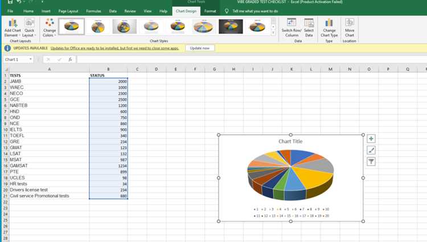Switch to the Page Layout tab
This screenshot has height=242, width=427.
[x=68, y=11]
